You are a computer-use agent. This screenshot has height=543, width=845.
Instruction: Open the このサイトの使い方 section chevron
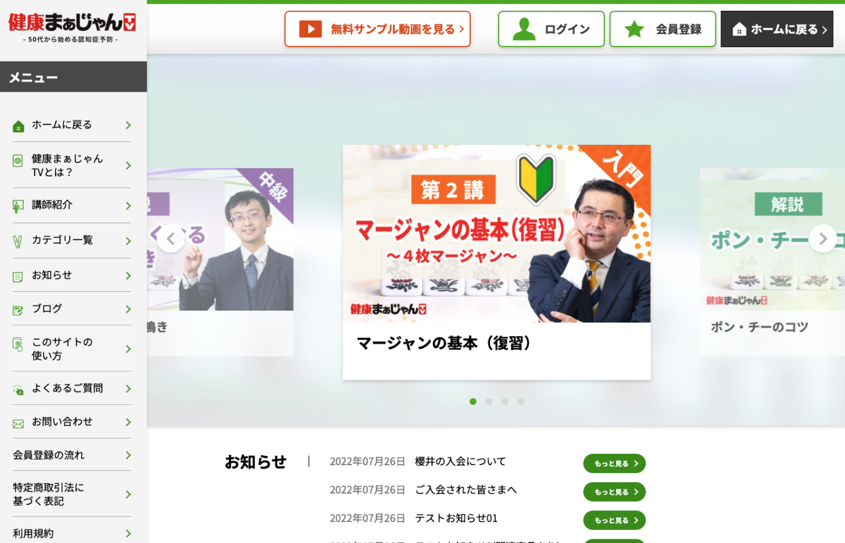click(x=128, y=348)
